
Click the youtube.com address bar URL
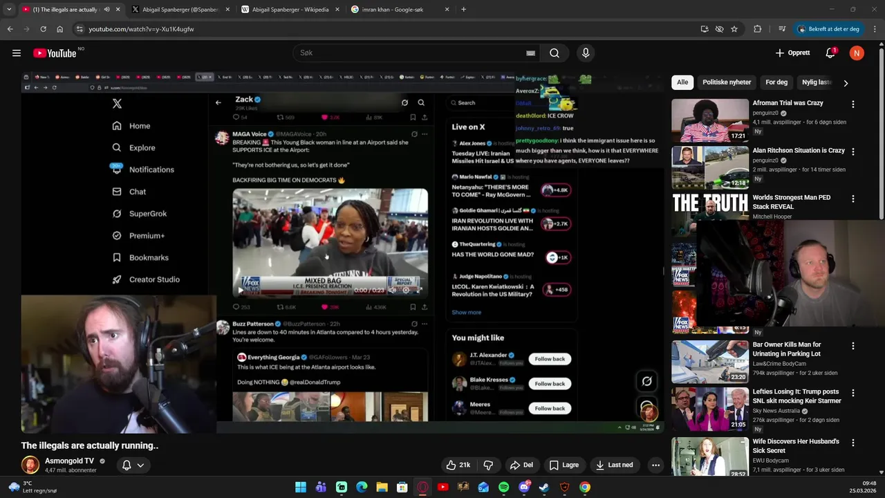(141, 29)
